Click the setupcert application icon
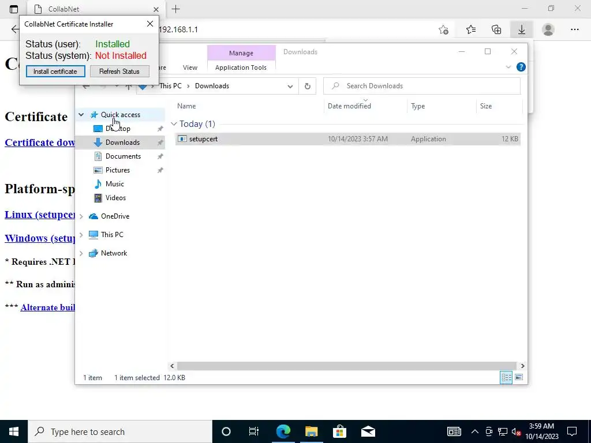Image resolution: width=591 pixels, height=443 pixels. [182, 139]
